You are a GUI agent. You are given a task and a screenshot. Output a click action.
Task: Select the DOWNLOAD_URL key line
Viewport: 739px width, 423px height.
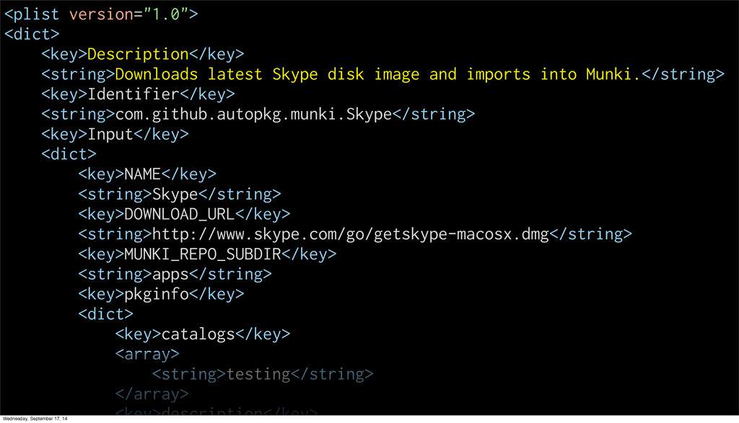click(x=184, y=214)
